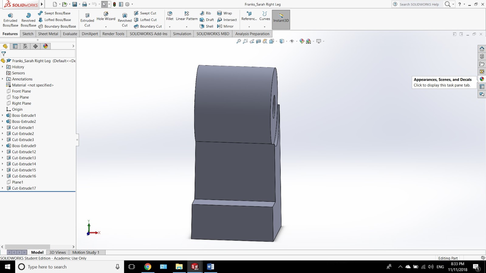Expand the History folder
This screenshot has height=273, width=486.
(x=3, y=67)
